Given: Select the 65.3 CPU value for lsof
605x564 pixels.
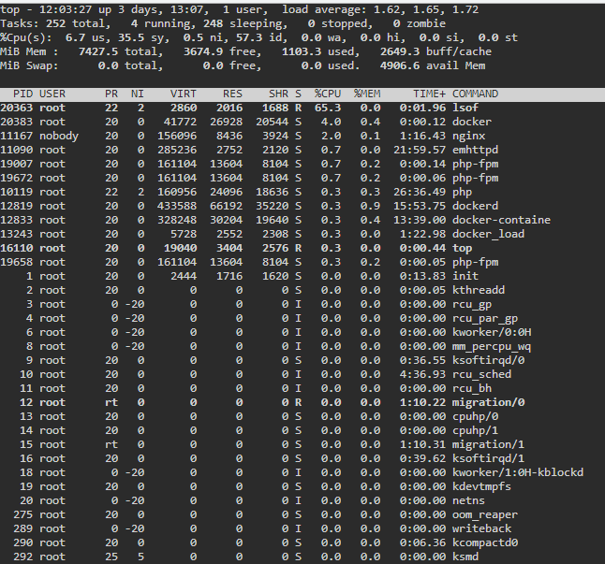Looking at the screenshot, I should 328,108.
